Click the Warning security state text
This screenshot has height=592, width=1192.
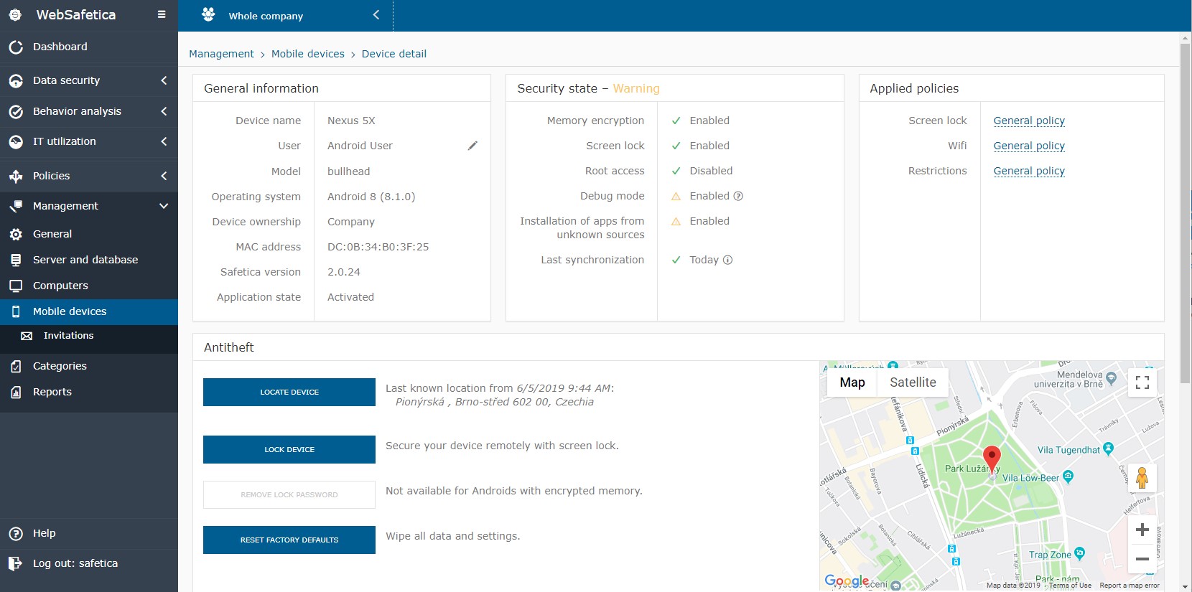(x=636, y=88)
